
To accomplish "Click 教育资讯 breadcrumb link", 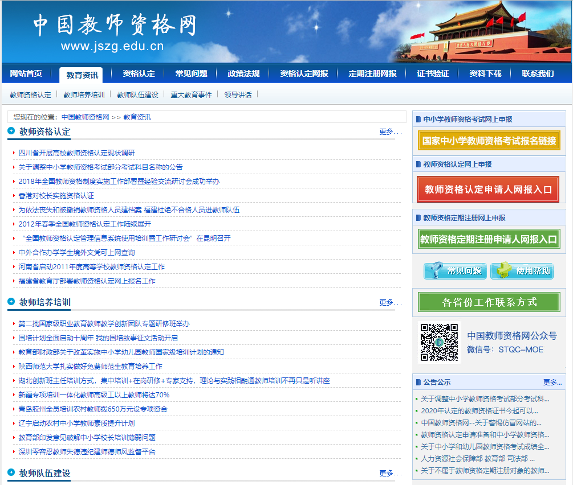I will (137, 117).
